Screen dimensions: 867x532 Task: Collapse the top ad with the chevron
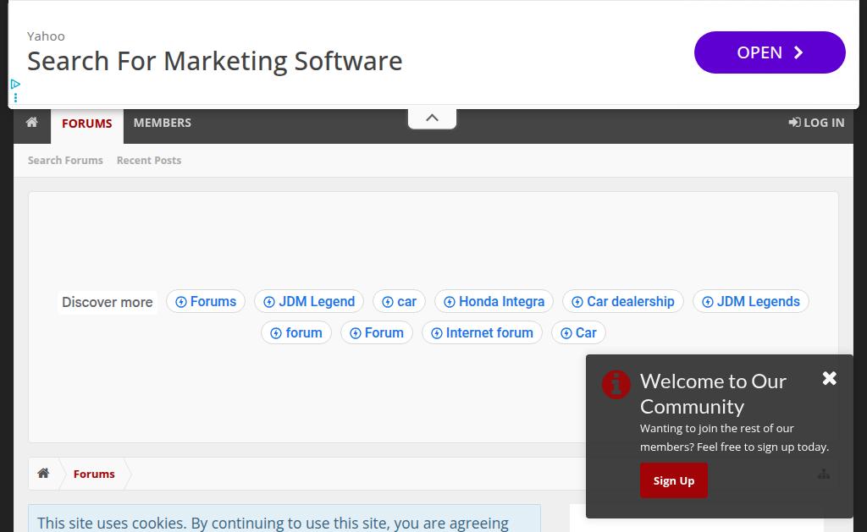(x=432, y=118)
